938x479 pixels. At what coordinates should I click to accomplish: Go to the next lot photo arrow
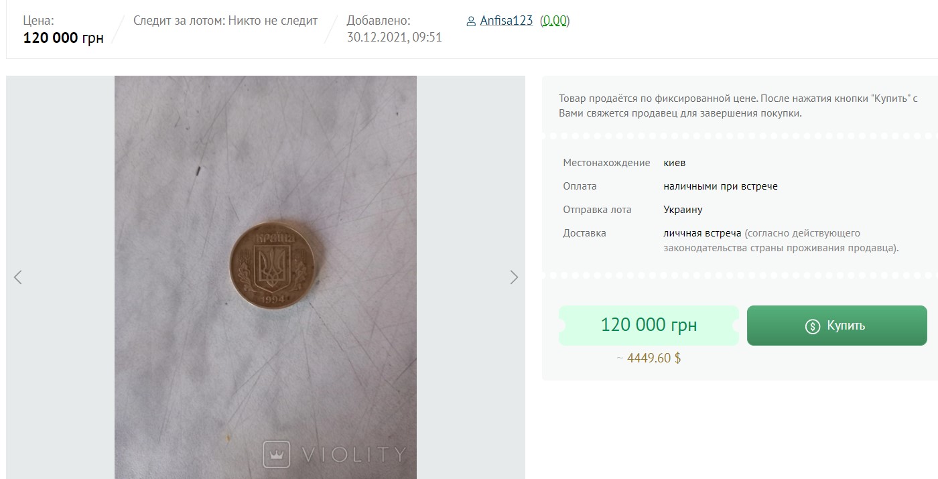tap(514, 277)
